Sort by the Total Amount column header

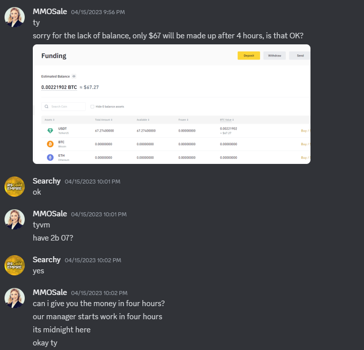[103, 120]
